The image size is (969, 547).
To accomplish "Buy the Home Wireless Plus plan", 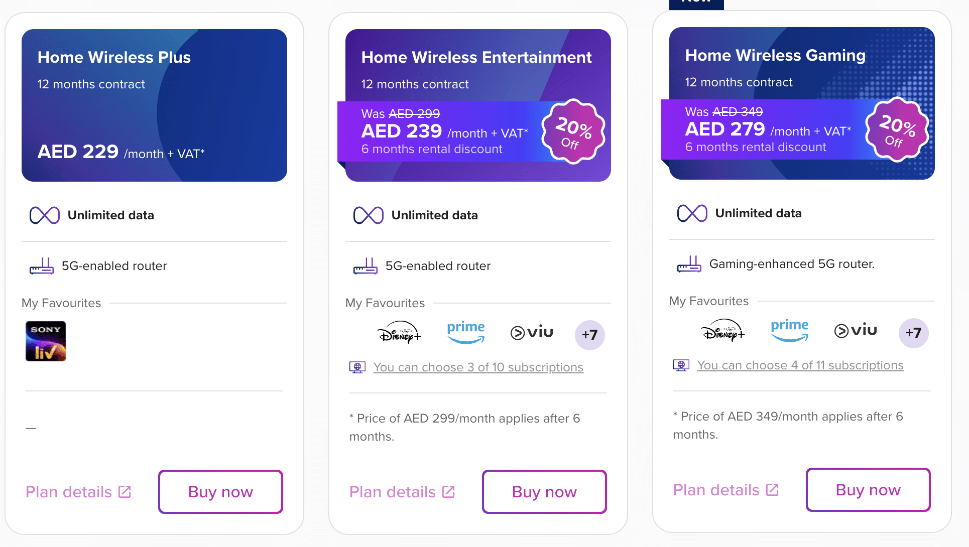I will point(220,492).
